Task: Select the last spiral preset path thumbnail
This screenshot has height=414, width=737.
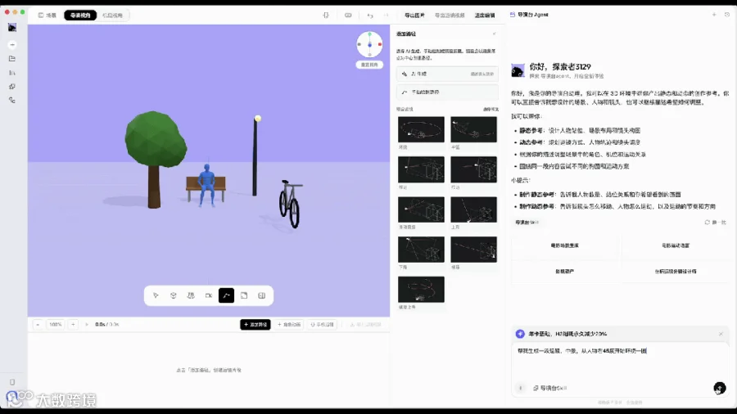Action: pyautogui.click(x=421, y=289)
